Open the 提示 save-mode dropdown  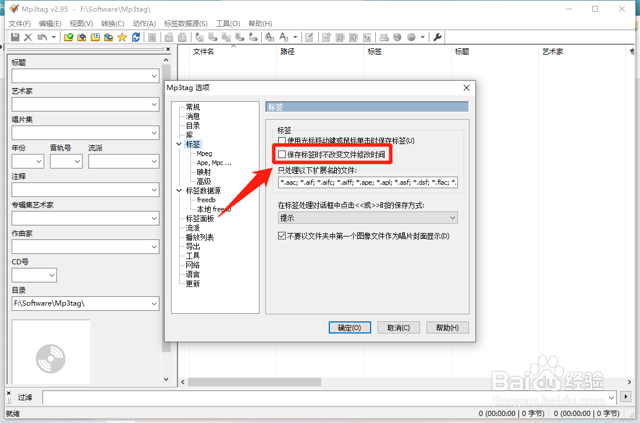pyautogui.click(x=368, y=218)
